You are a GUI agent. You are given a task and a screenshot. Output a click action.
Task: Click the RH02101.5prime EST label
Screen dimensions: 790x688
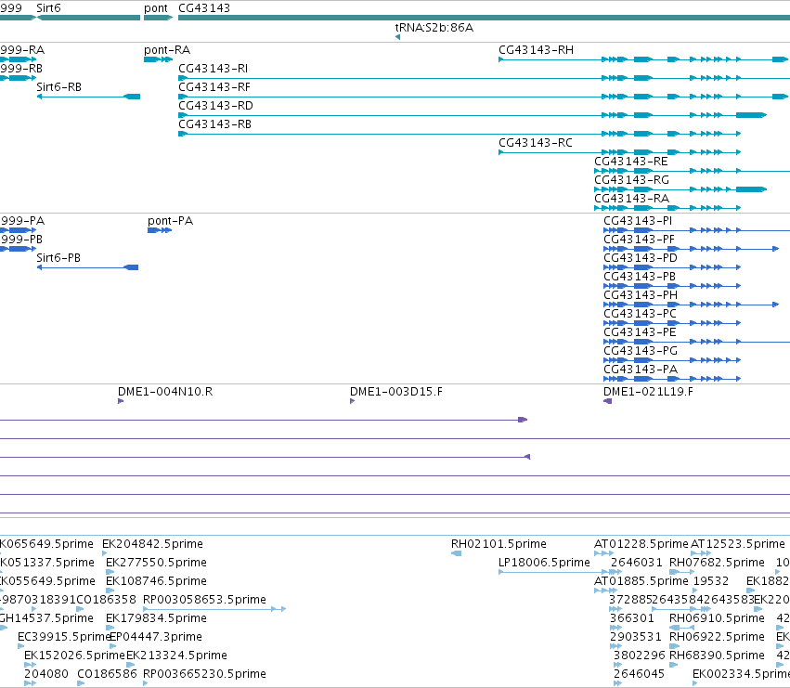tap(499, 544)
